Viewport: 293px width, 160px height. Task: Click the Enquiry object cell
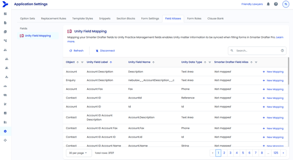pos(71,80)
